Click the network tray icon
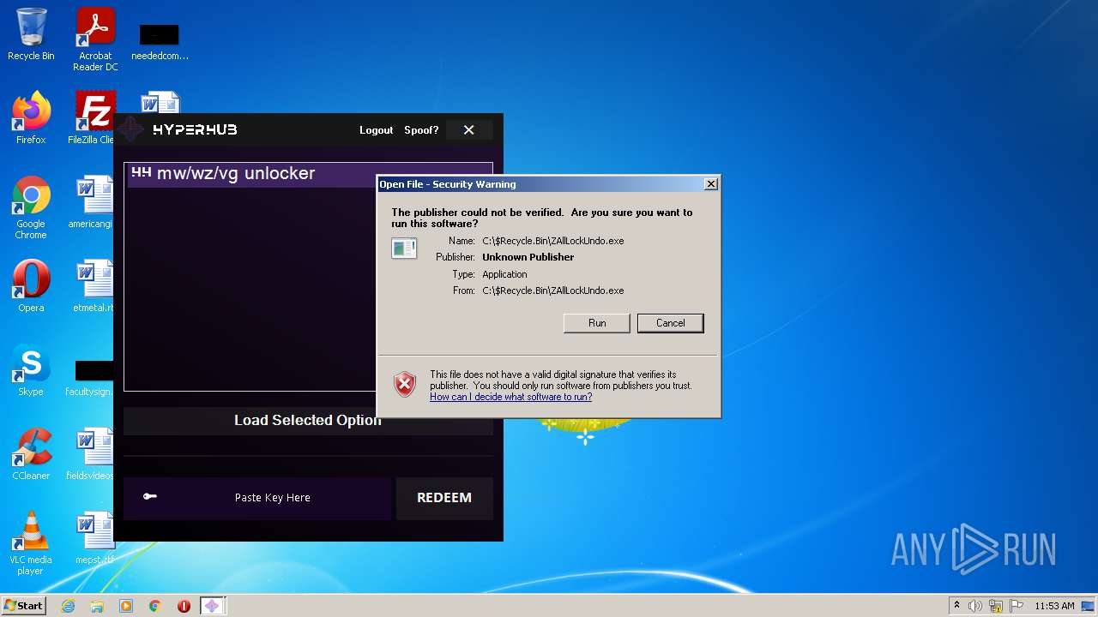Image resolution: width=1098 pixels, height=617 pixels. coord(996,606)
